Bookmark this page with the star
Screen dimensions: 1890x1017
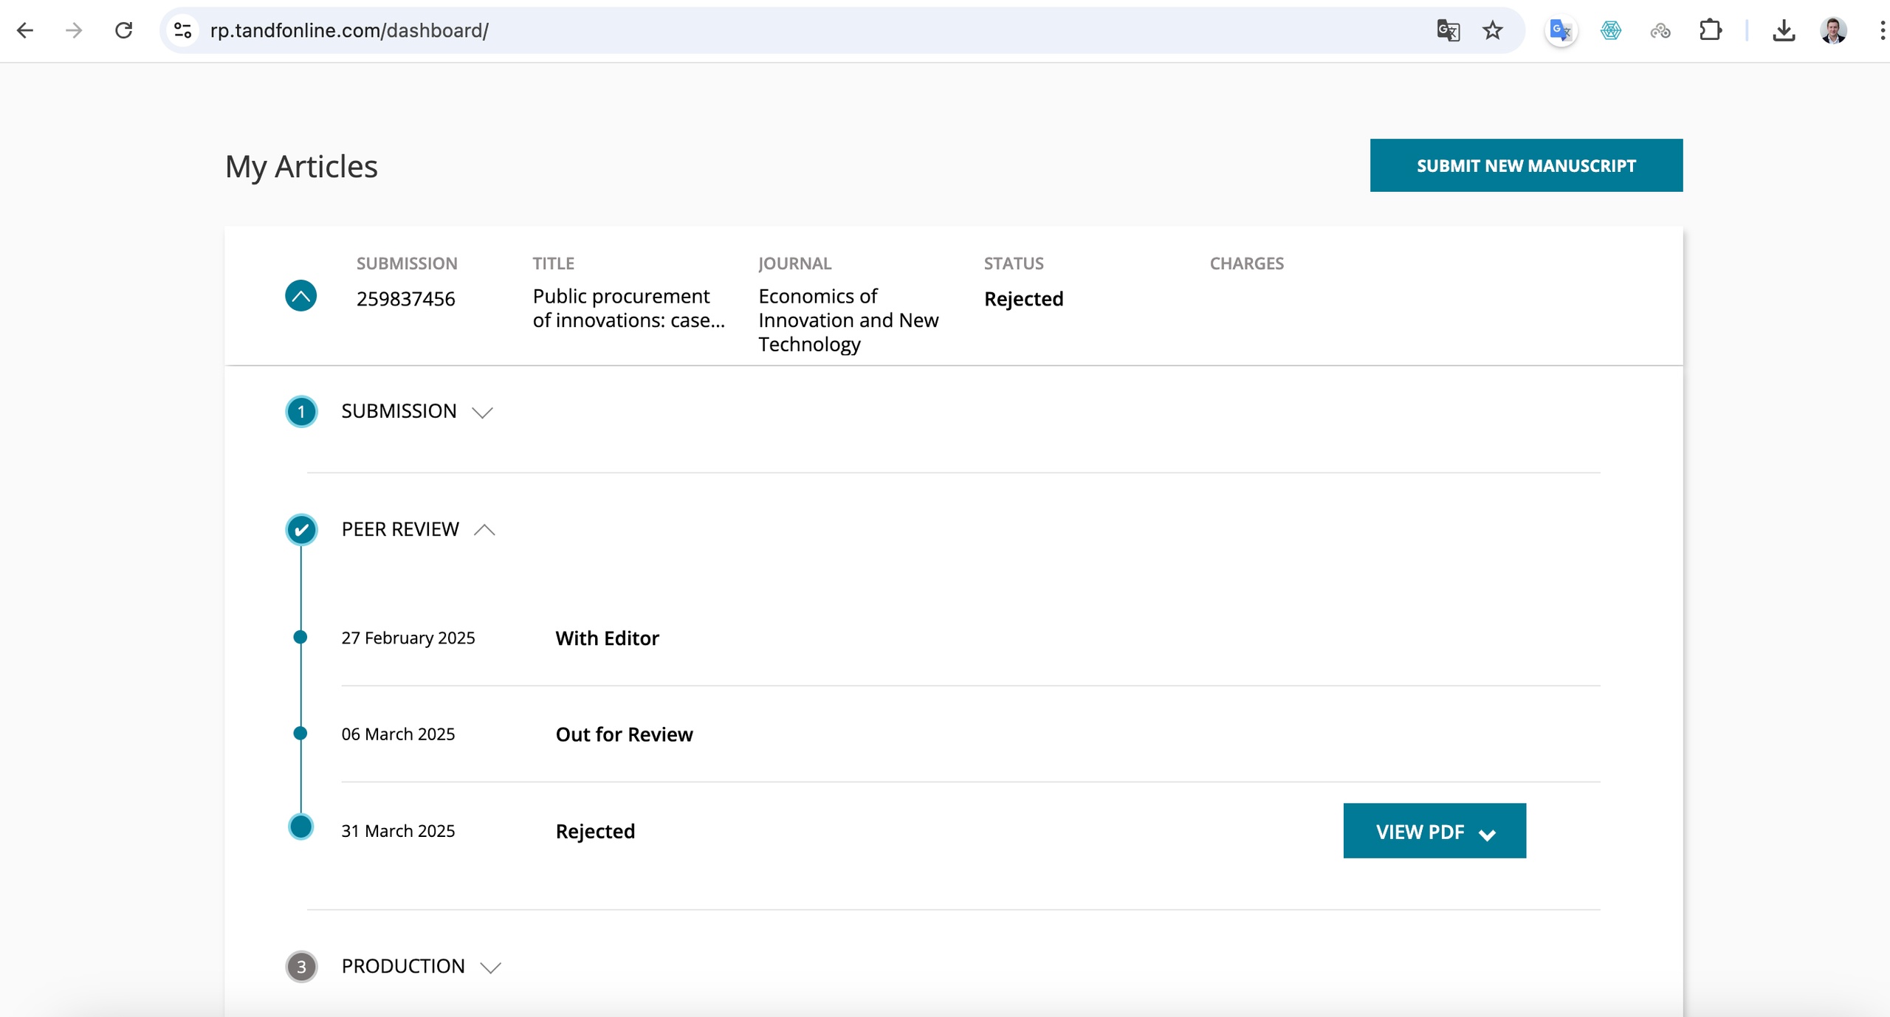(x=1492, y=30)
